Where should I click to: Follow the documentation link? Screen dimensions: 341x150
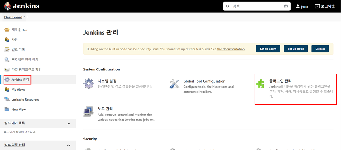231,49
